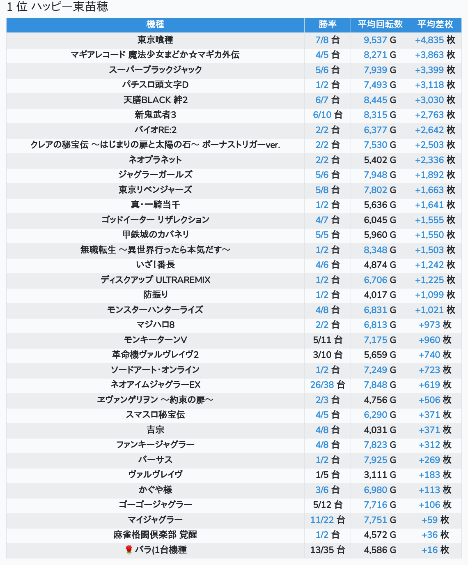This screenshot has width=468, height=565.
Task: Click the +1,021 link for モンスターハンターライズ
Action: 429,310
